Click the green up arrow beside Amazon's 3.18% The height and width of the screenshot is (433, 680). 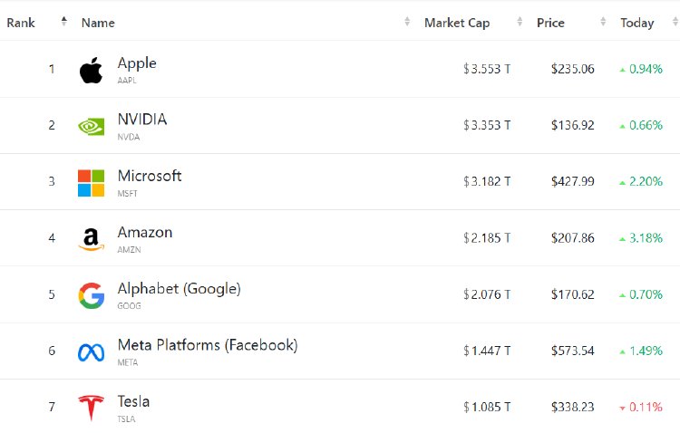click(x=622, y=239)
